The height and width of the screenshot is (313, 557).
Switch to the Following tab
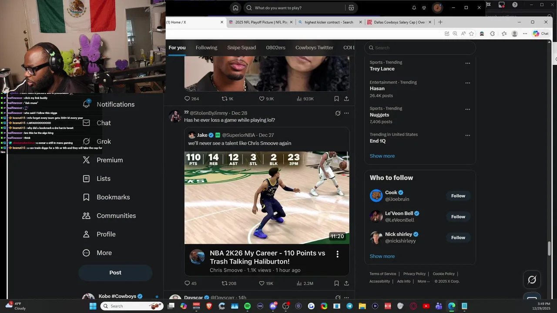[206, 47]
